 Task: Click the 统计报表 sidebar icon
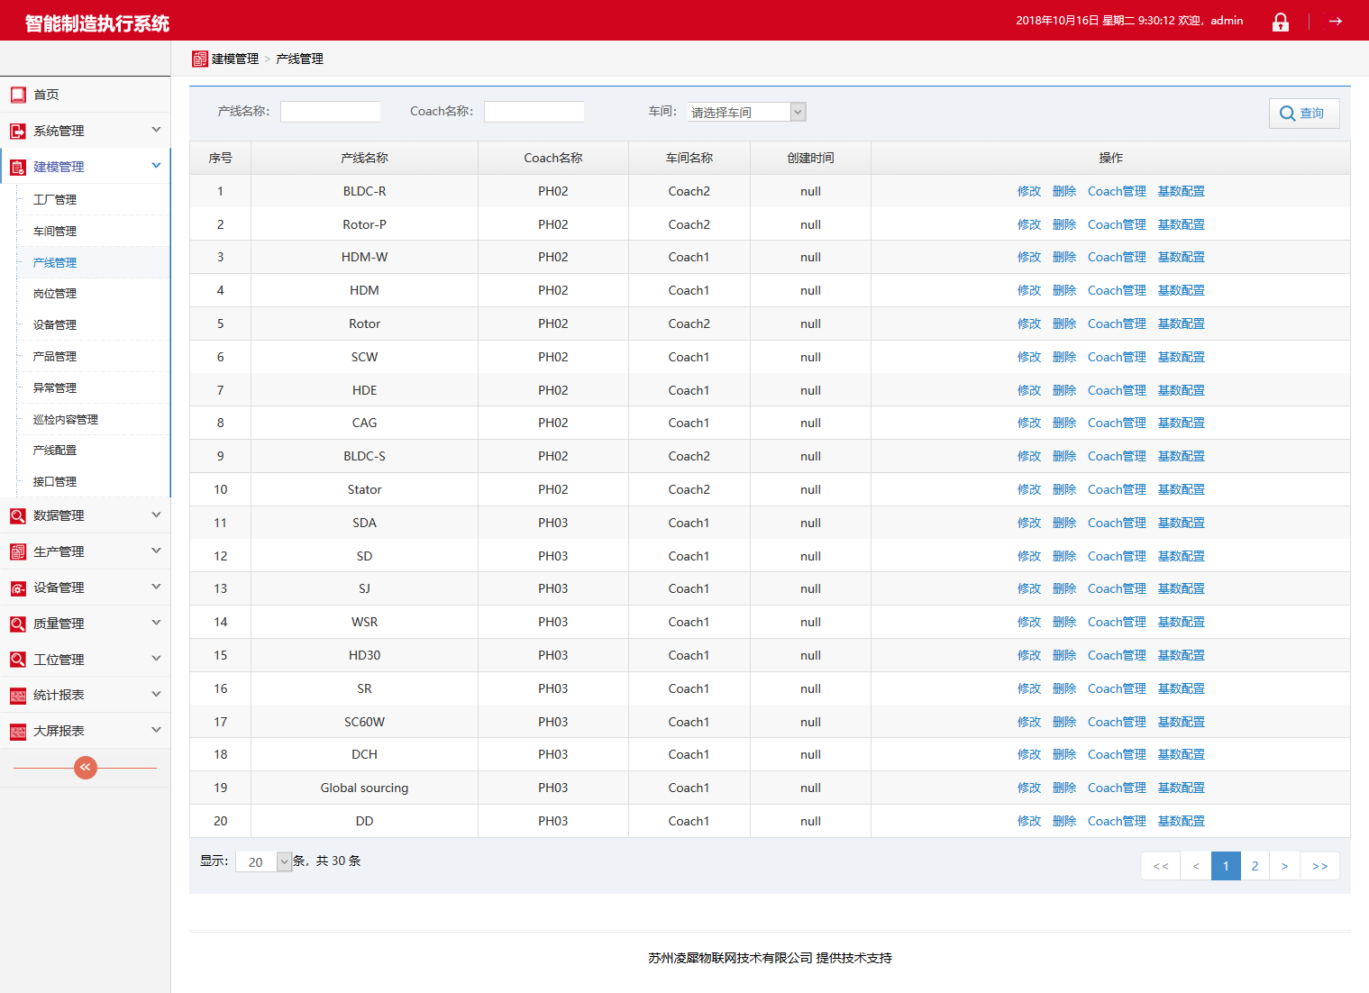tap(18, 696)
